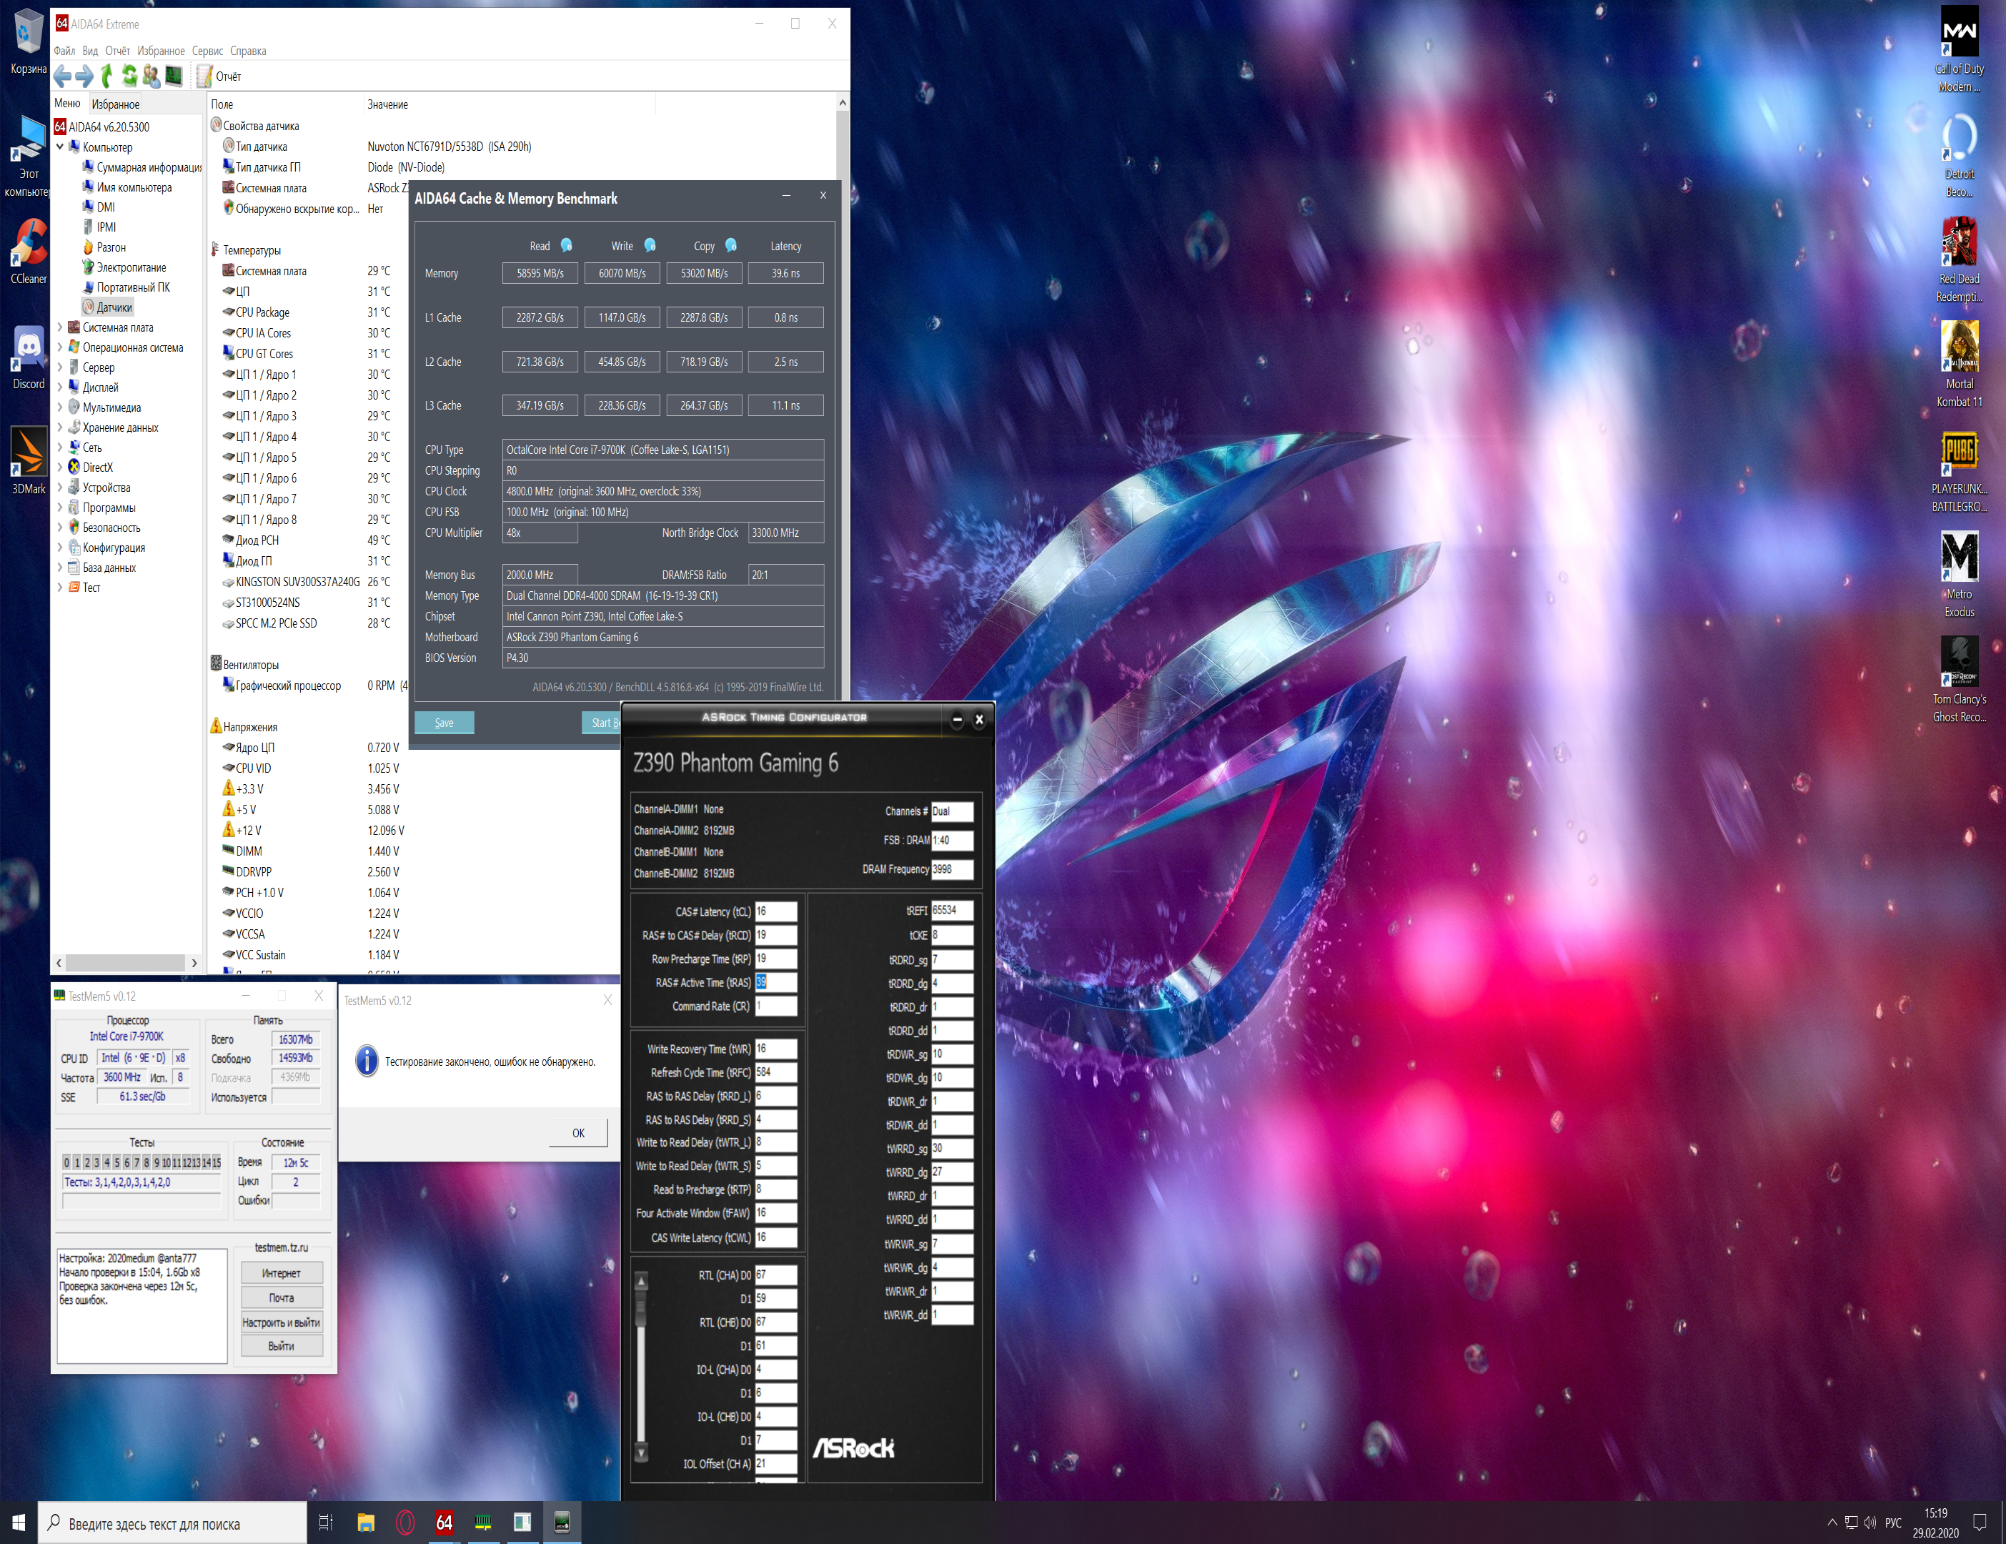This screenshot has height=1544, width=2006.
Task: Open the users manager toolbar icon
Action: coord(151,76)
